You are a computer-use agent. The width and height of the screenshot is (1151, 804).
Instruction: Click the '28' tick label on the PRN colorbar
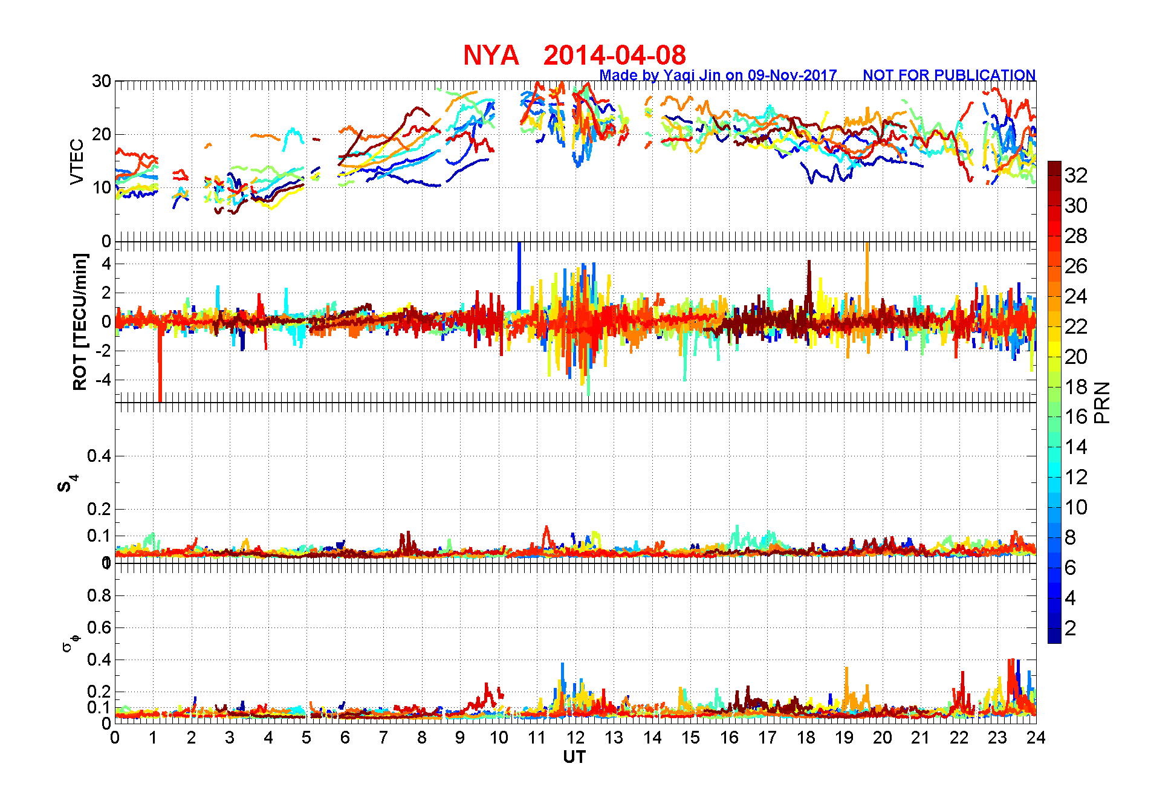coord(1076,236)
